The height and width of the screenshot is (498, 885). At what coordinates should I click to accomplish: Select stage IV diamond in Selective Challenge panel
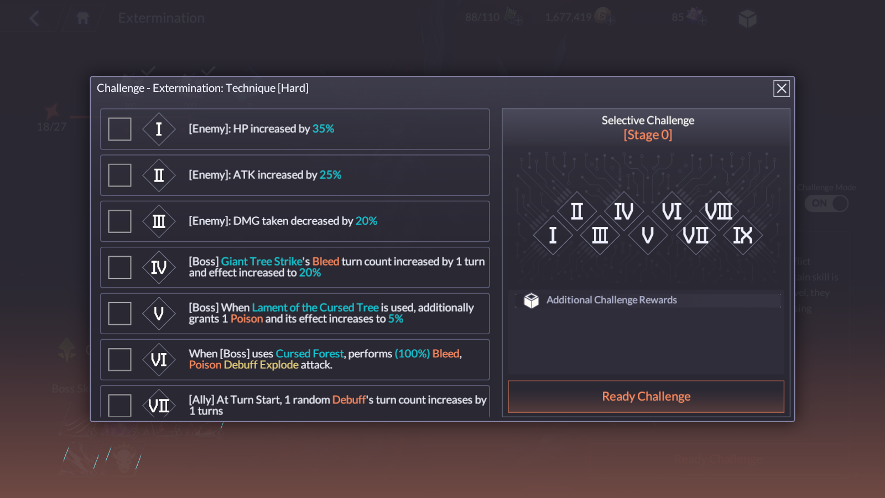coord(624,211)
